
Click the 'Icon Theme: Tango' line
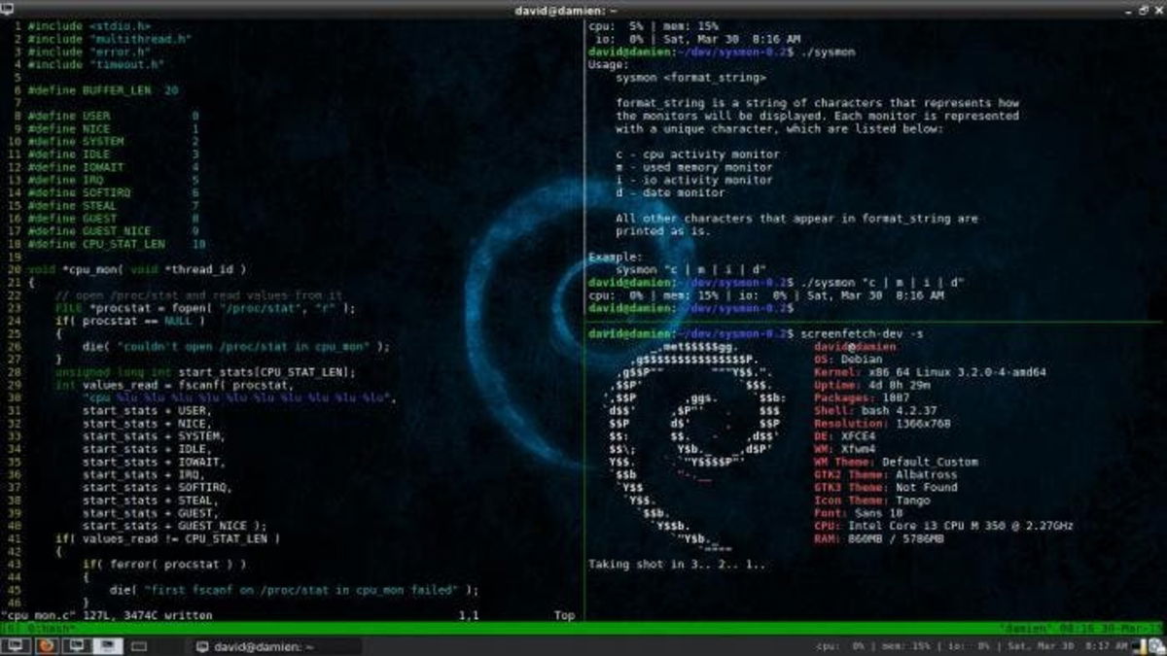coord(872,500)
